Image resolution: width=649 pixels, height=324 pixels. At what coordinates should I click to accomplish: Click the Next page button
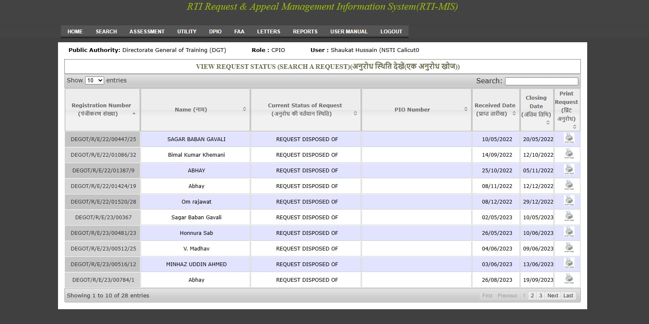(x=552, y=296)
